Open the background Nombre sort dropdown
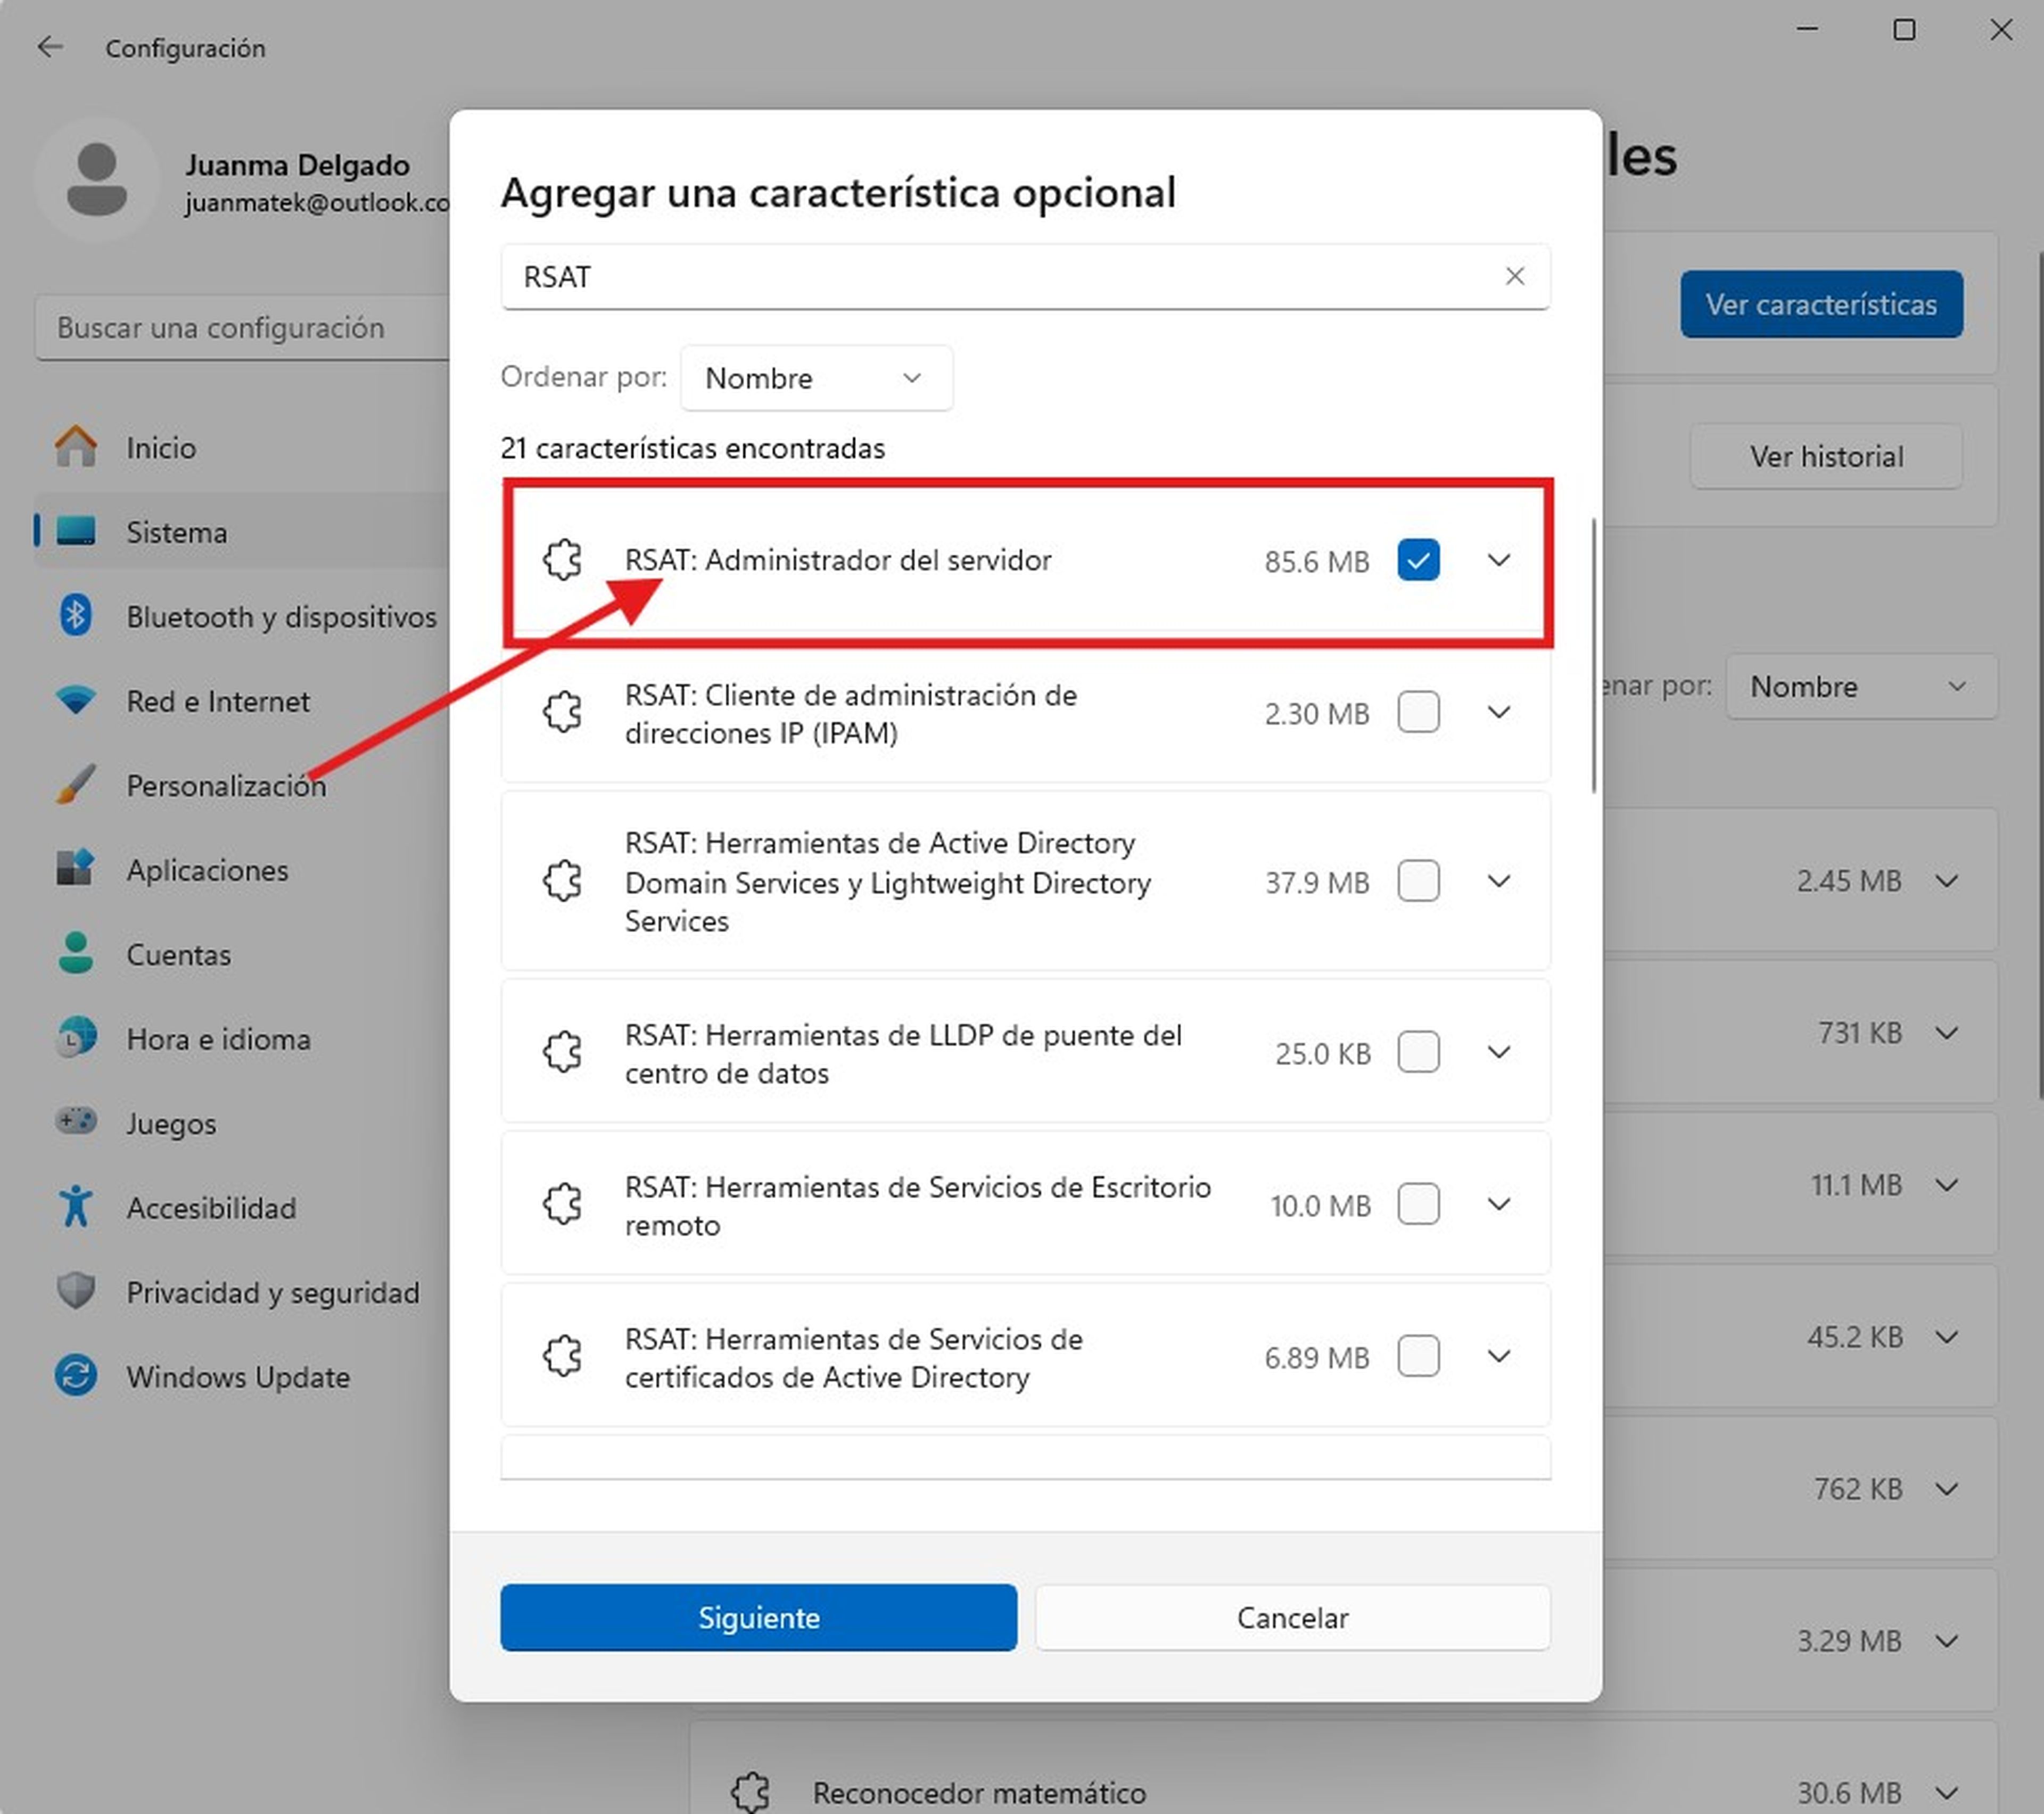The height and width of the screenshot is (1814, 2044). click(1861, 686)
